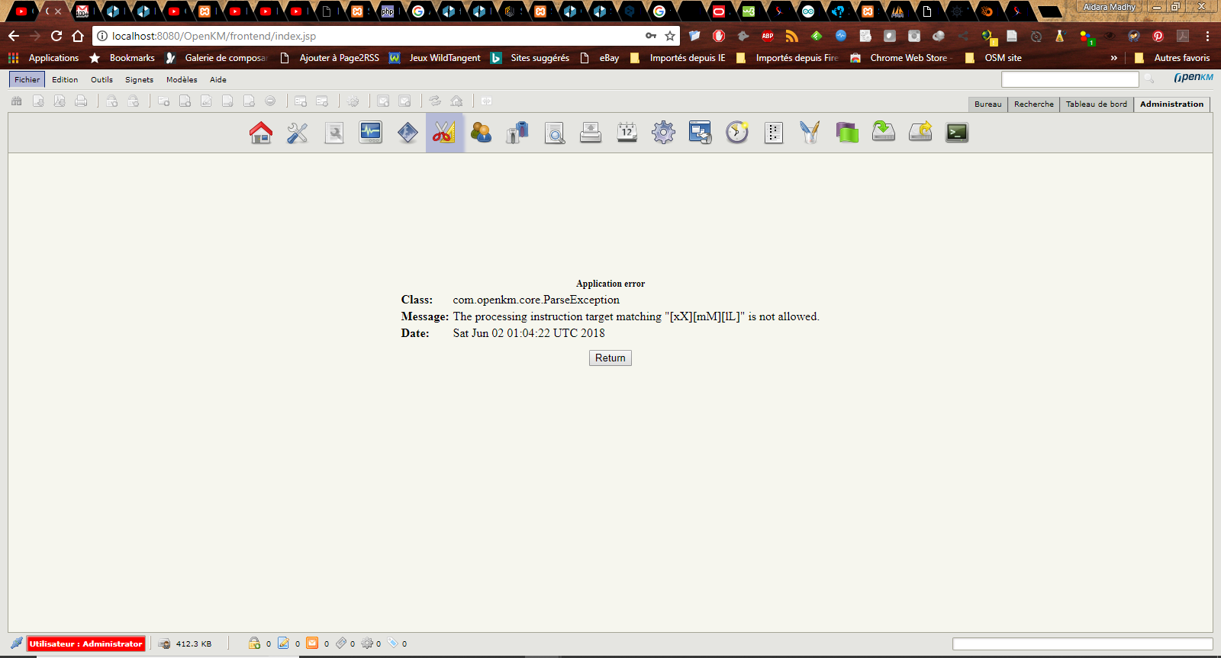The height and width of the screenshot is (658, 1221).
Task: Expand the hidden bookmarks overflow chevron
Action: point(1113,58)
